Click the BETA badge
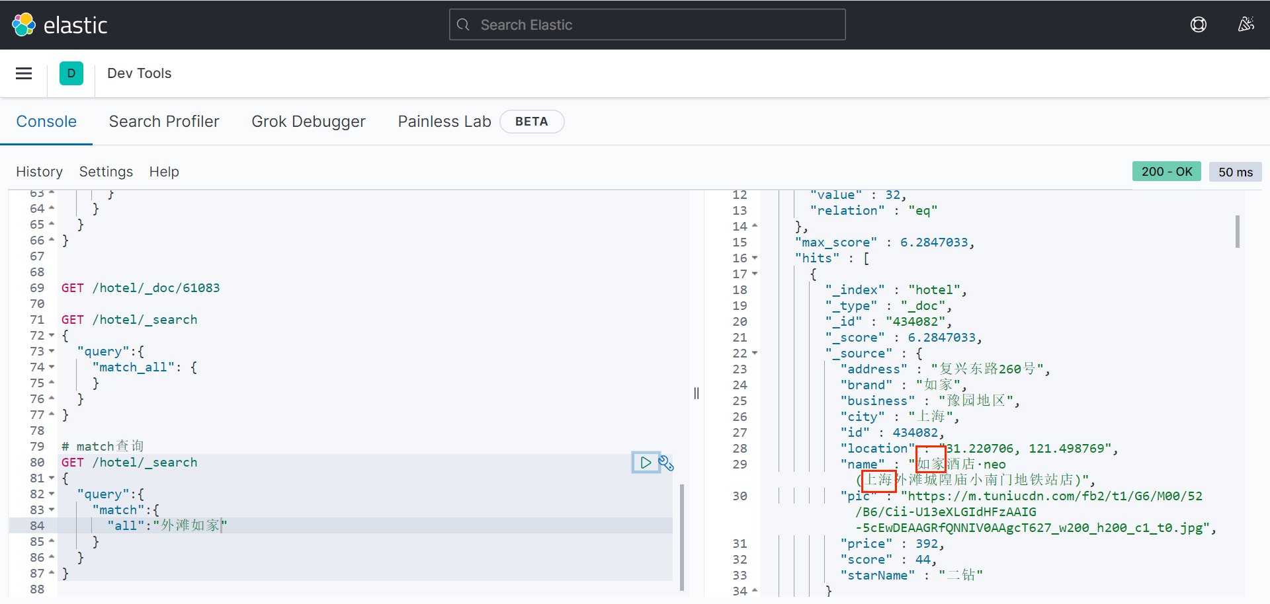The image size is (1270, 604). (x=532, y=122)
